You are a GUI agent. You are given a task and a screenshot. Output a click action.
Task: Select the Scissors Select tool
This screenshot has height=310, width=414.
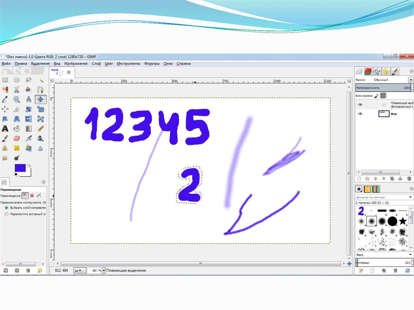coord(17,90)
